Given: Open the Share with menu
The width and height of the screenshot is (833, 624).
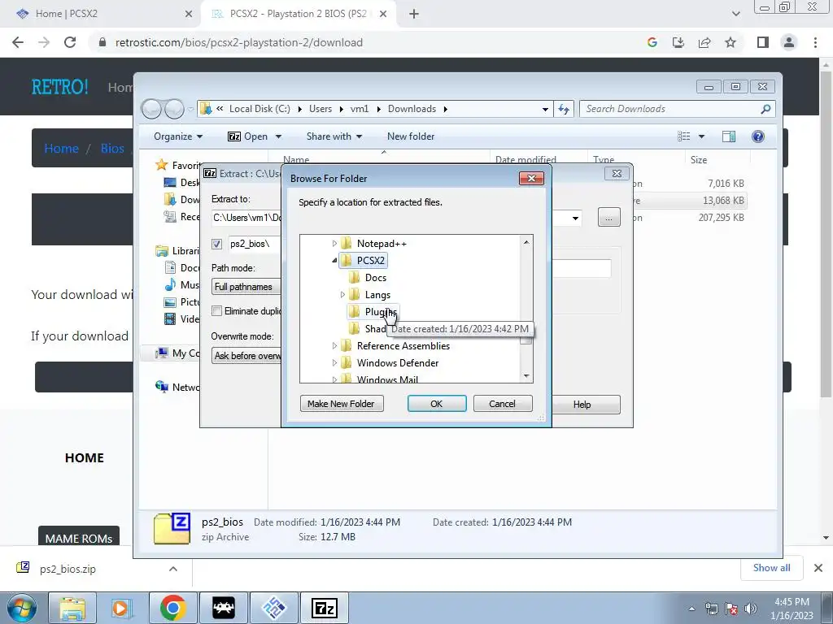Looking at the screenshot, I should pos(334,136).
